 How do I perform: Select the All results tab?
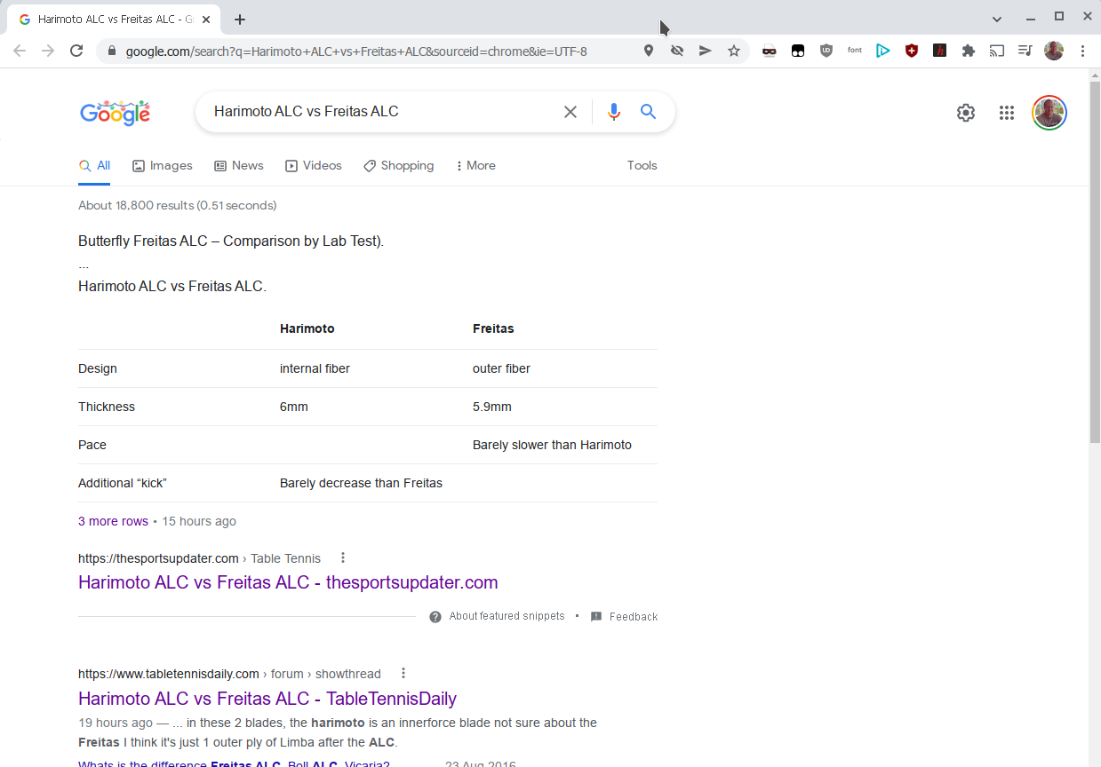click(94, 166)
